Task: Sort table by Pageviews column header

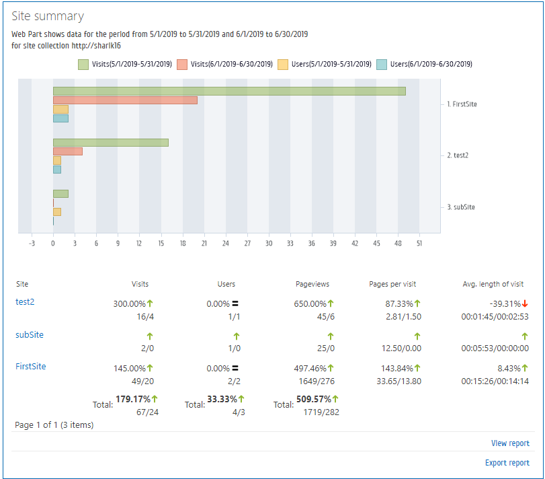Action: 312,284
